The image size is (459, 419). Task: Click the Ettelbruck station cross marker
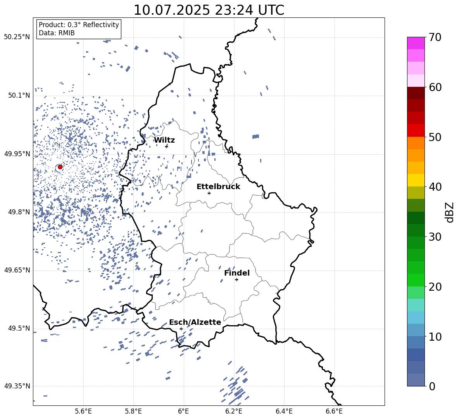click(x=209, y=193)
